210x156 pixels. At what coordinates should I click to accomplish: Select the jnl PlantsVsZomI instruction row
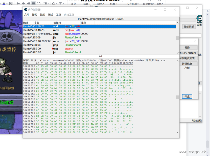click(99, 52)
